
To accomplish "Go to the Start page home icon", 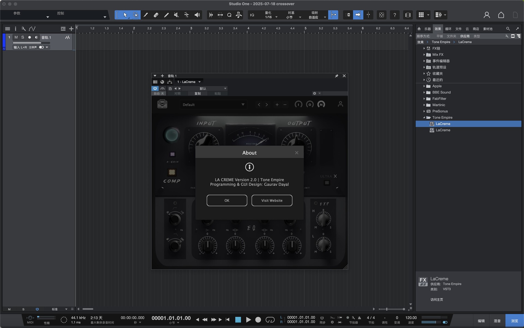I will 501,15.
